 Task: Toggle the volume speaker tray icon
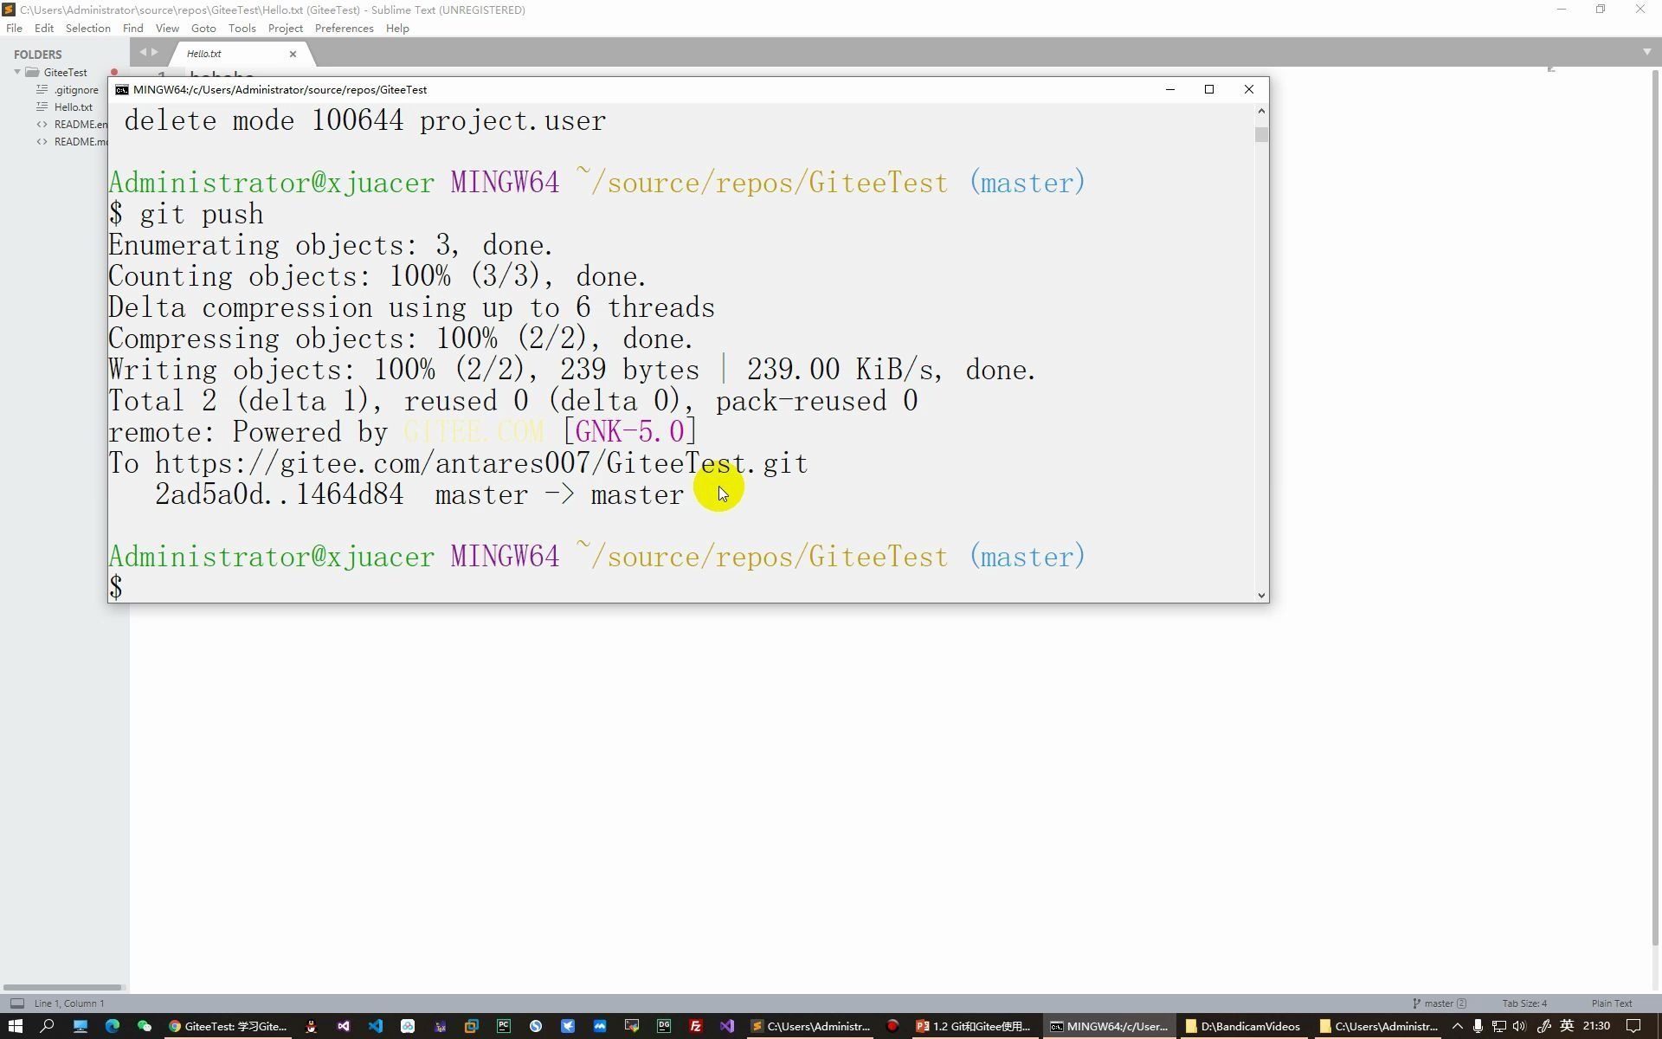[x=1519, y=1026]
